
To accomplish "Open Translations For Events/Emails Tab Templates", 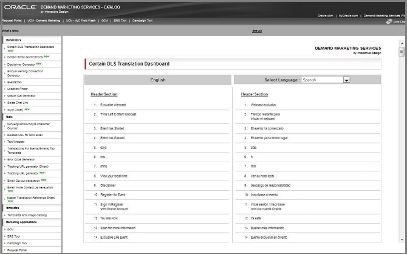I will (31, 150).
